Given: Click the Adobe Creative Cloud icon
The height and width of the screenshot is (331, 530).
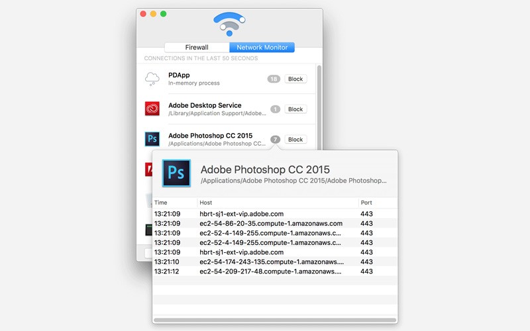Looking at the screenshot, I should point(152,109).
